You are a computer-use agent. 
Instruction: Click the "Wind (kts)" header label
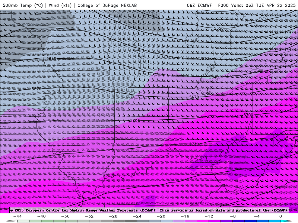(x=60, y=5)
